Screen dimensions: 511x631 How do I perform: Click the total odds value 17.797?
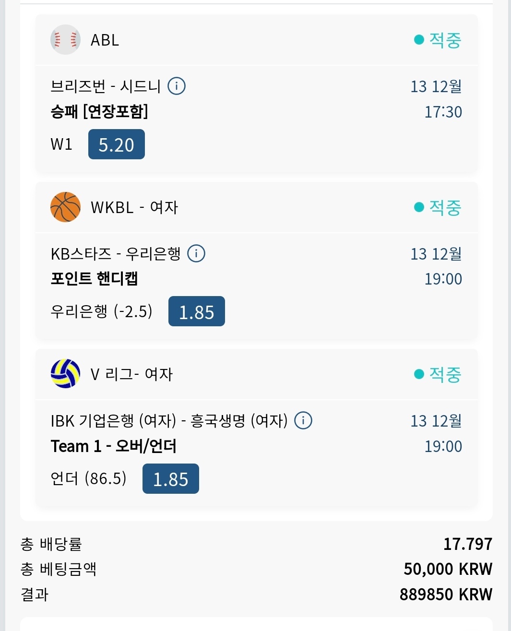coord(467,544)
